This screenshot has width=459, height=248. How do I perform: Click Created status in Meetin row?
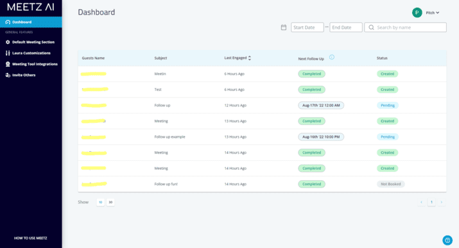point(387,74)
